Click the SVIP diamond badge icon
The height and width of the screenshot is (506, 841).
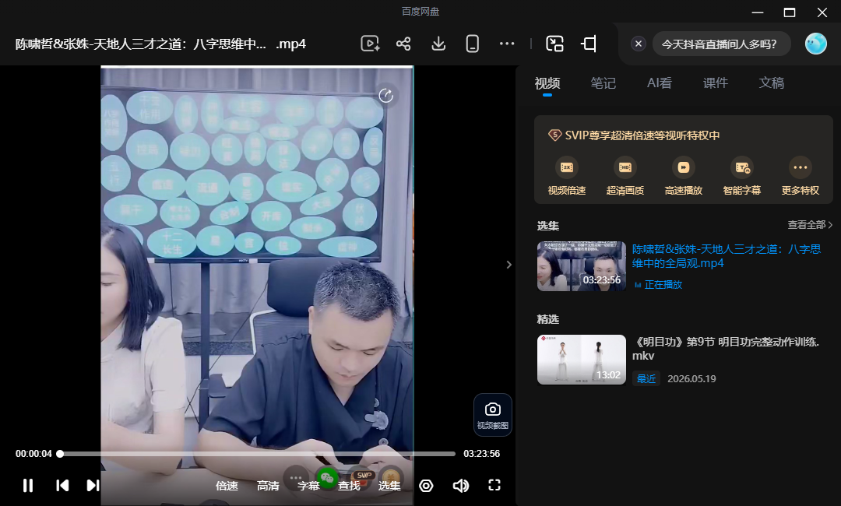pyautogui.click(x=554, y=135)
